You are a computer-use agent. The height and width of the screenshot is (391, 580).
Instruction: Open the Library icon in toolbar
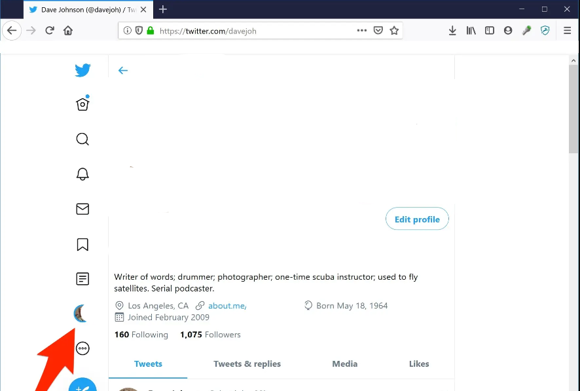click(471, 30)
